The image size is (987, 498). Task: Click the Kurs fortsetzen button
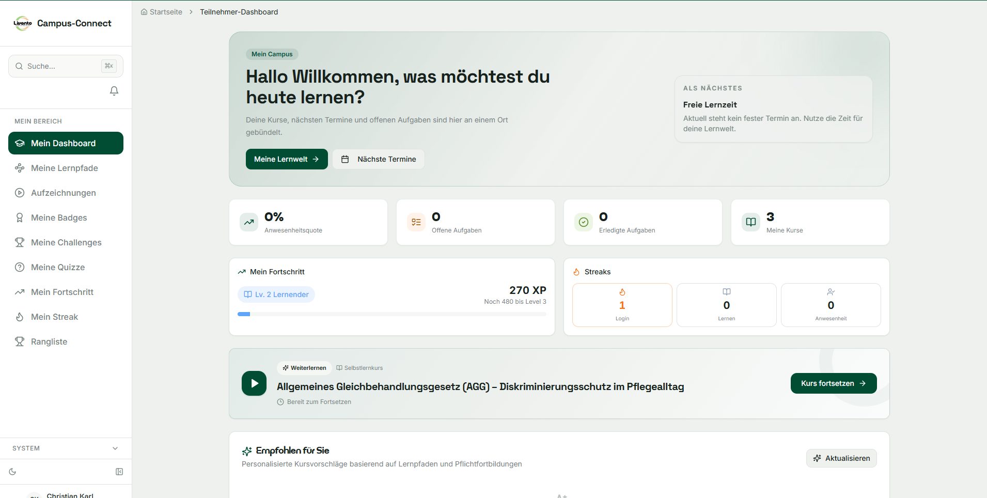tap(834, 383)
